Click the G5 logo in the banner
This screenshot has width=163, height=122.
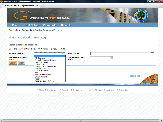[23, 15]
